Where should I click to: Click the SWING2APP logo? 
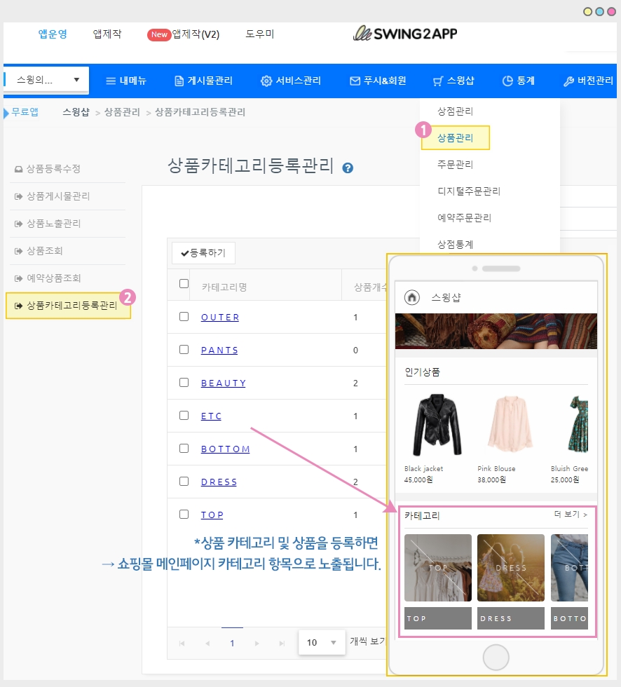[x=405, y=34]
